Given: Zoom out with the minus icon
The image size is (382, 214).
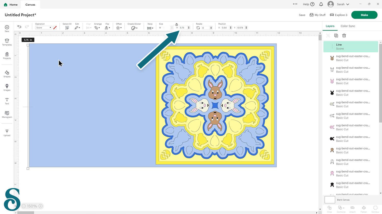Looking at the screenshot, I should (24, 206).
